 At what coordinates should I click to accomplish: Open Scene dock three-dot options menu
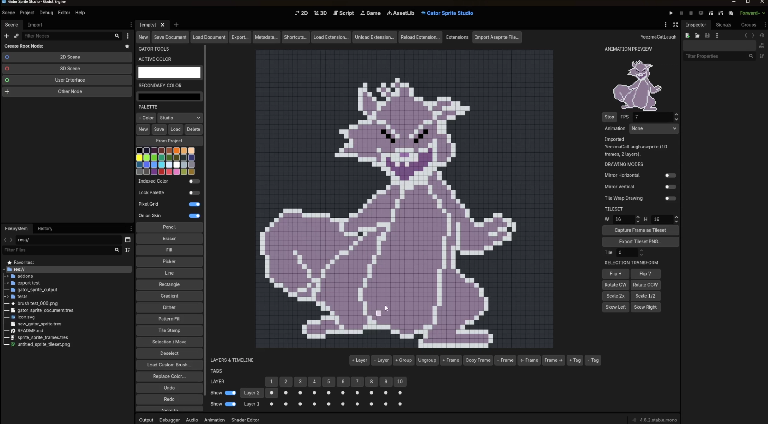pos(131,25)
